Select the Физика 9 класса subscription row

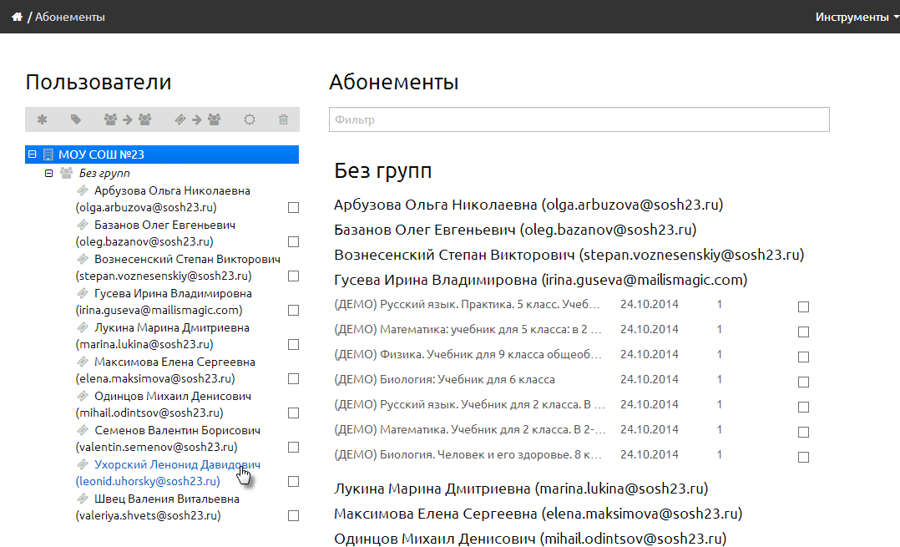(571, 354)
